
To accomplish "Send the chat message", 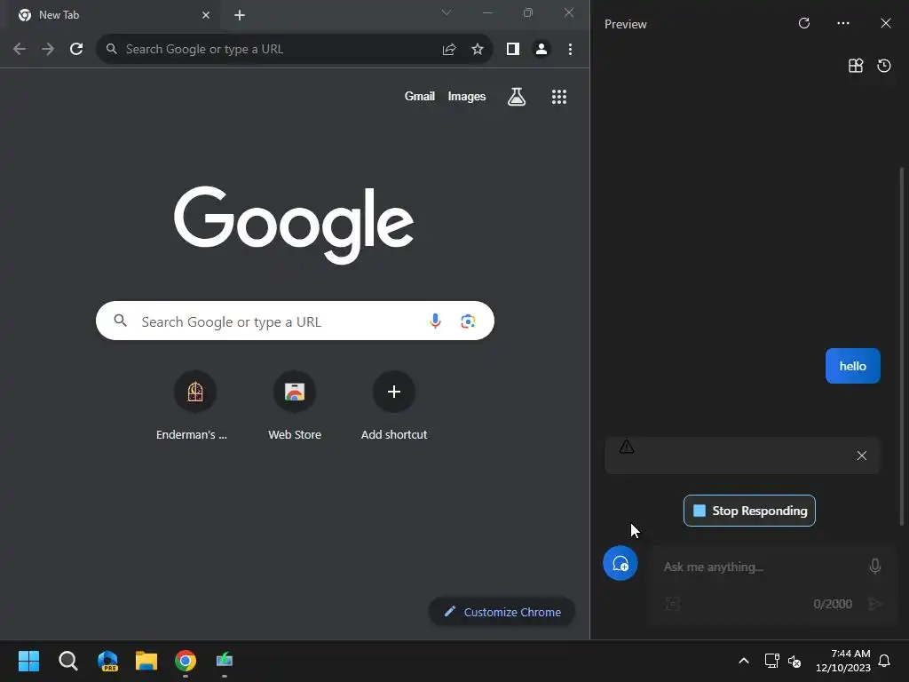I will (874, 604).
